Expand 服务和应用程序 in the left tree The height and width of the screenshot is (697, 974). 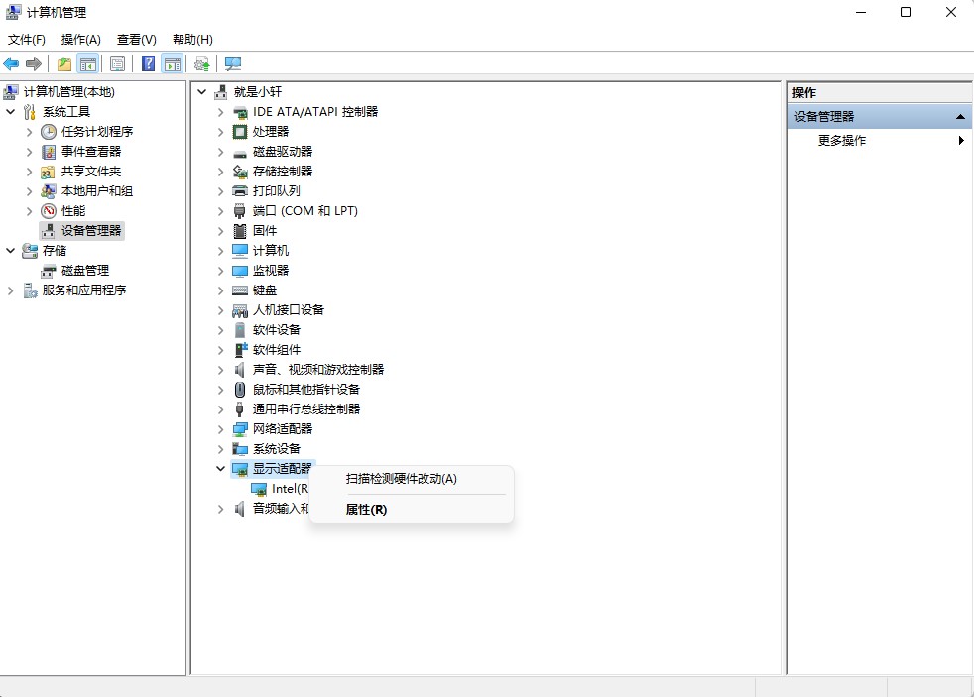(11, 290)
